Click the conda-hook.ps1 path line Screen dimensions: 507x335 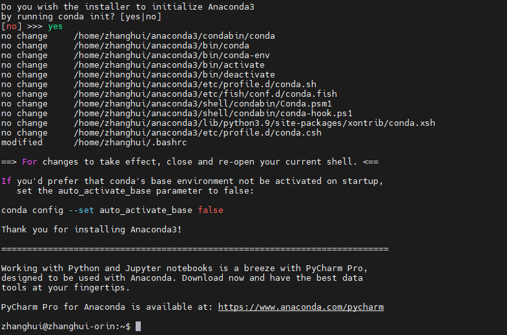[213, 114]
